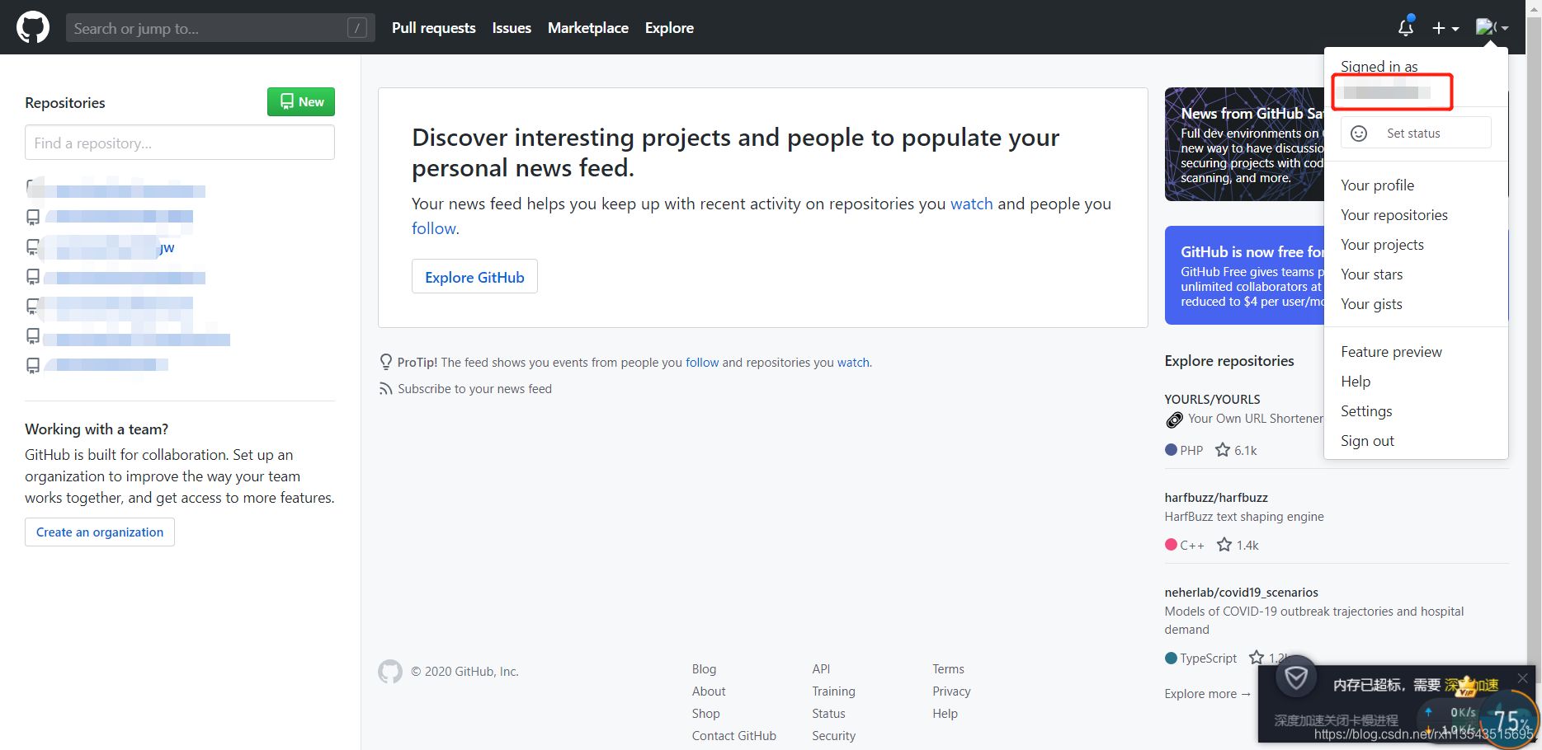The image size is (1542, 750).
Task: Click the ProTip lightbulb icon
Action: [x=385, y=362]
